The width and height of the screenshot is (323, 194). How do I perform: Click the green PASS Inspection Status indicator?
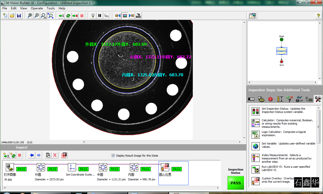coord(236,183)
